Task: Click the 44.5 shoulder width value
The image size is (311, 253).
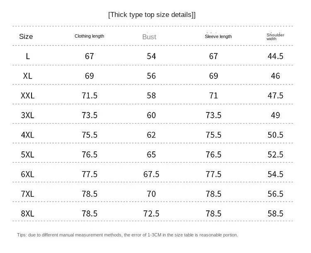Action: [x=275, y=56]
